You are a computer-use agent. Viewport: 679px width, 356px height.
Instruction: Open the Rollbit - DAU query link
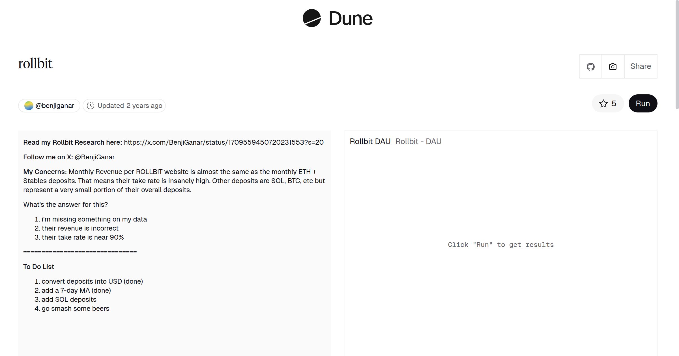tap(418, 142)
